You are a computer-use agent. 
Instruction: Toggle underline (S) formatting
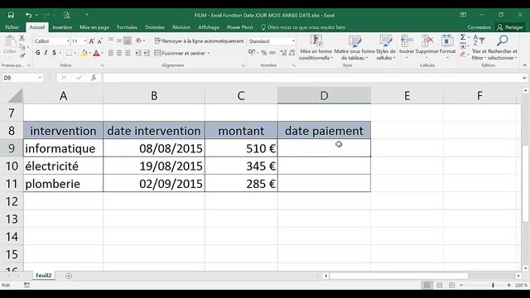point(54,53)
